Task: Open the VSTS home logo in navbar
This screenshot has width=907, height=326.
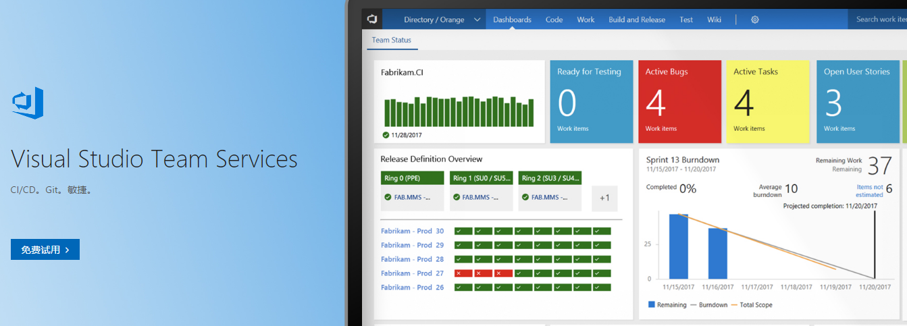Action: click(x=372, y=20)
